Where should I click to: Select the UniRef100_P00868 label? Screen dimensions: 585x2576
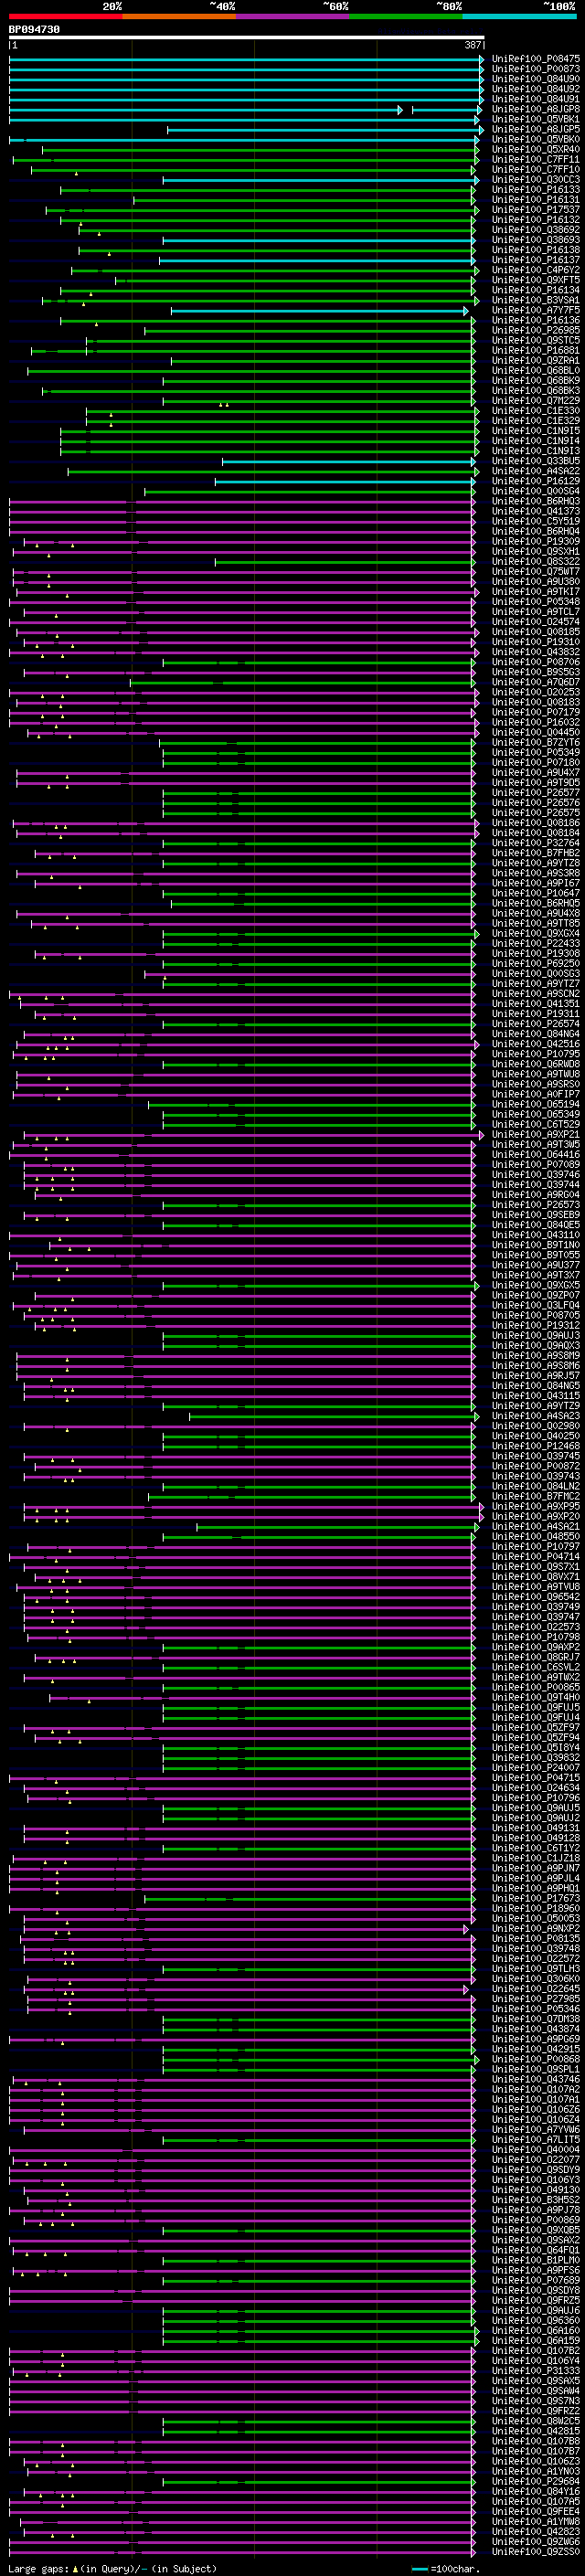[x=536, y=2059]
